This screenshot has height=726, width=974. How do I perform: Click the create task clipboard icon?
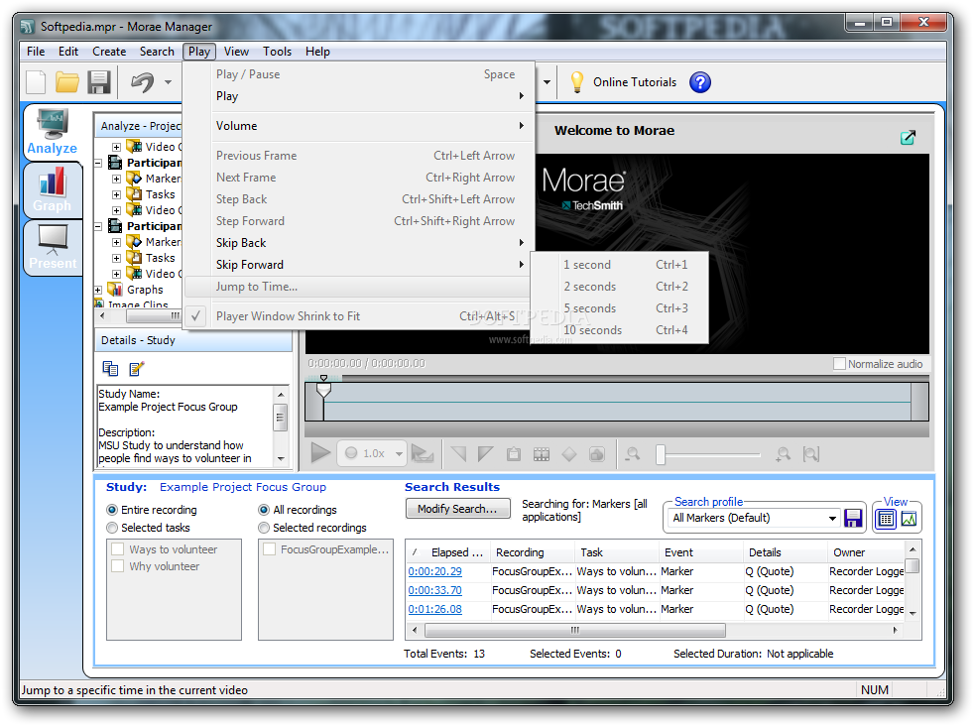tap(514, 454)
